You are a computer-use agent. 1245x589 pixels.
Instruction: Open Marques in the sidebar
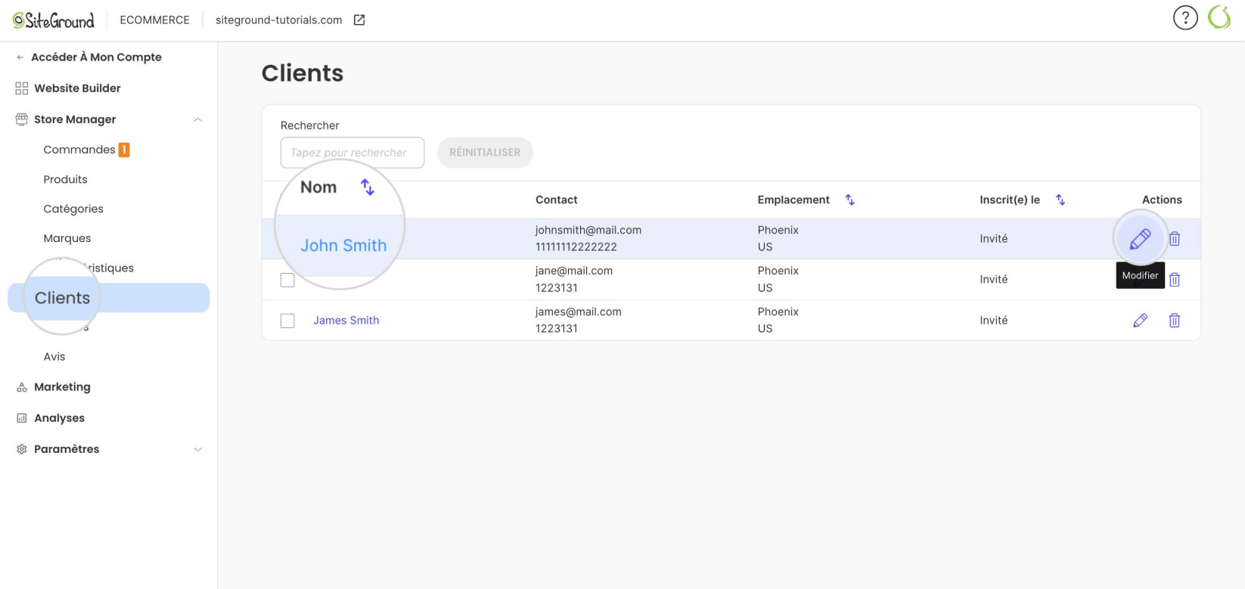point(67,238)
